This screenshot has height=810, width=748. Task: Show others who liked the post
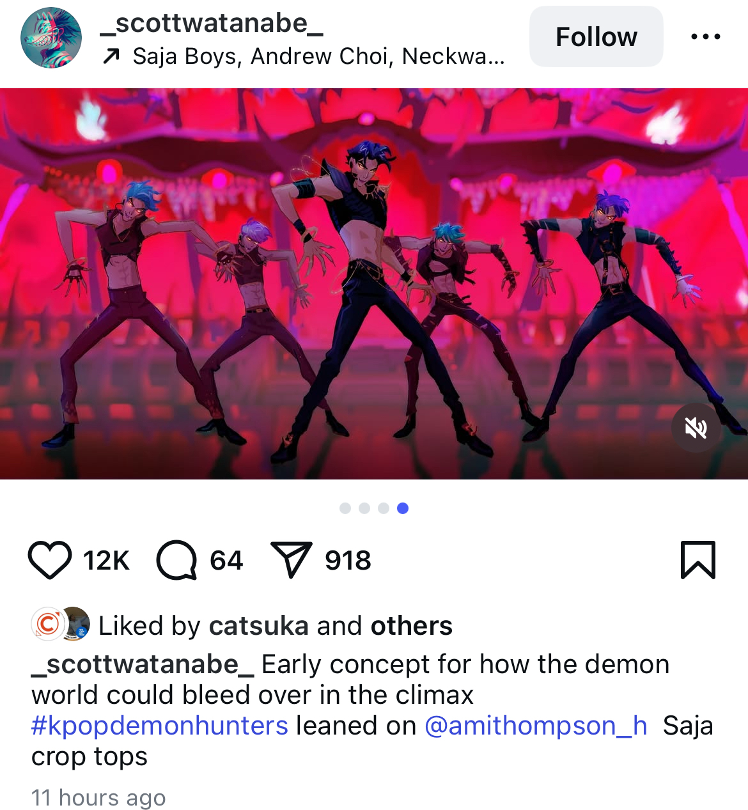click(412, 626)
